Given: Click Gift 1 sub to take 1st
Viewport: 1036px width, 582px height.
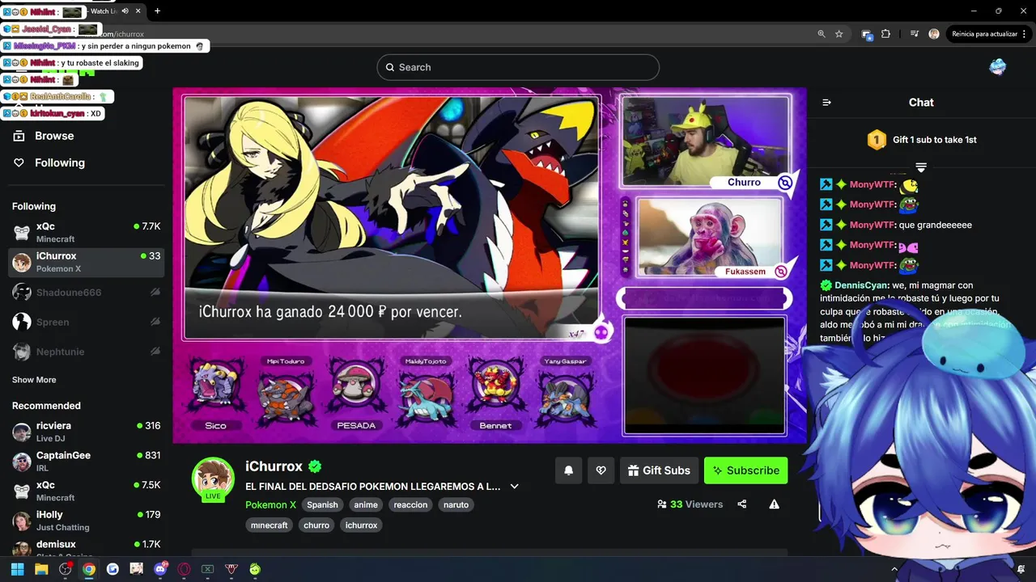Looking at the screenshot, I should (x=935, y=140).
